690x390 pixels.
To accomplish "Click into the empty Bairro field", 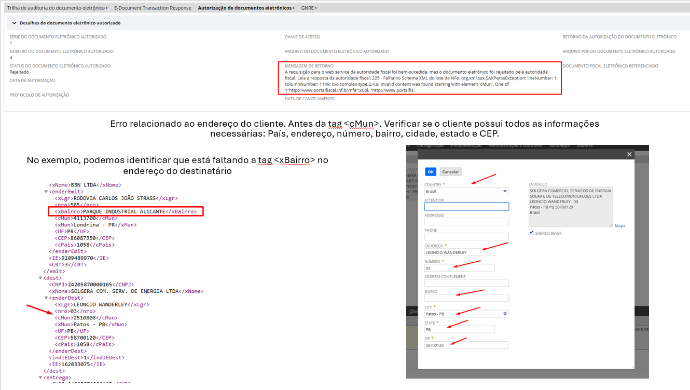I will click(466, 298).
